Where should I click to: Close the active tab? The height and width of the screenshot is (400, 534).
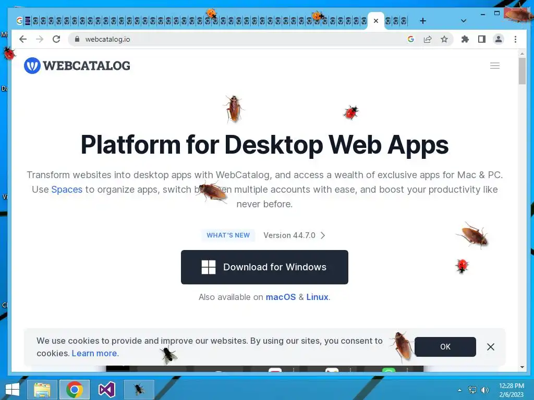tap(376, 21)
